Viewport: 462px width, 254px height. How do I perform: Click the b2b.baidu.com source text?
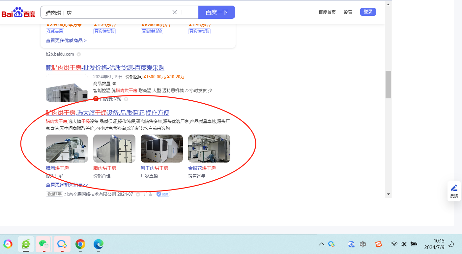[x=60, y=54]
